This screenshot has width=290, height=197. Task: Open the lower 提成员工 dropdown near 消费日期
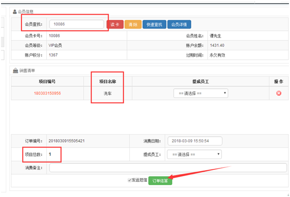click(194, 154)
